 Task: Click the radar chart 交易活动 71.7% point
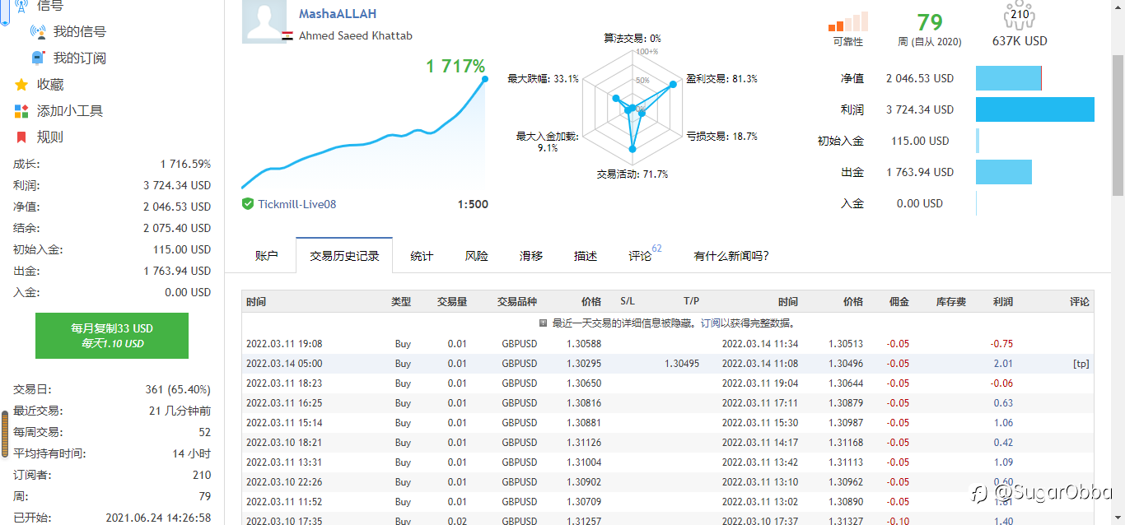pyautogui.click(x=633, y=149)
